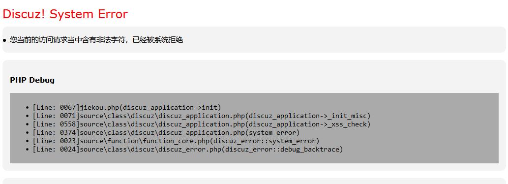Screen dimensions: 508x184
Task: Click the Line 0024 debug_backtrace trace entry
Action: tap(187, 150)
